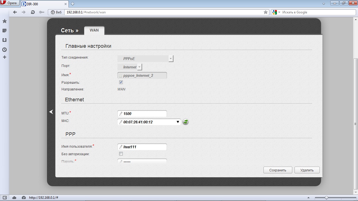Open the Downloads panel in sidebar
The height and width of the screenshot is (201, 358).
coord(4,40)
